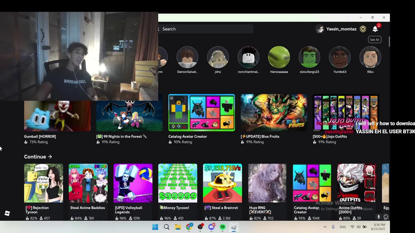Show hidden system tray icons
The width and height of the screenshot is (415, 233).
coord(325,227)
